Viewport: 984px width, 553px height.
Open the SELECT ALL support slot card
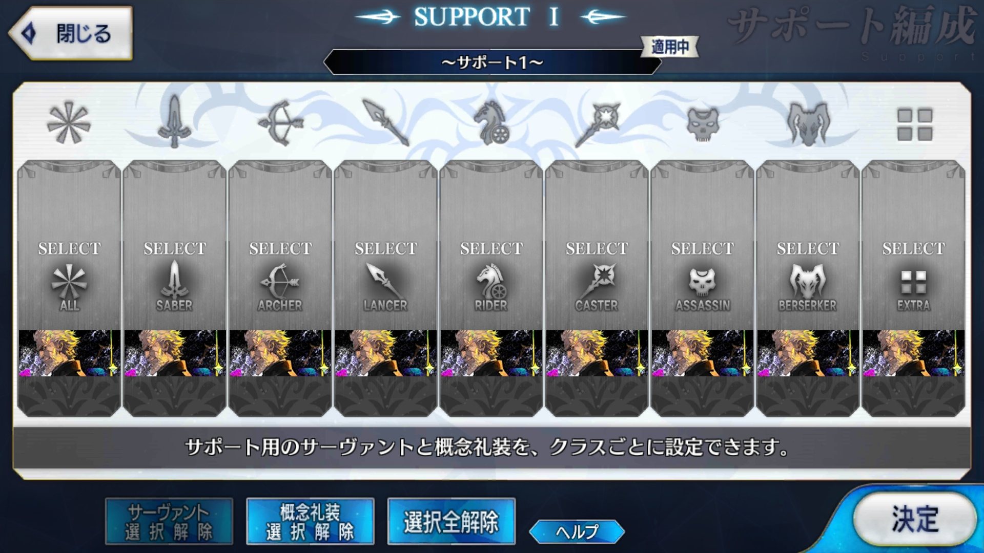[x=69, y=288]
